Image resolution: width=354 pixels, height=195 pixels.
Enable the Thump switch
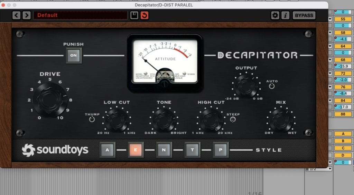92,119
